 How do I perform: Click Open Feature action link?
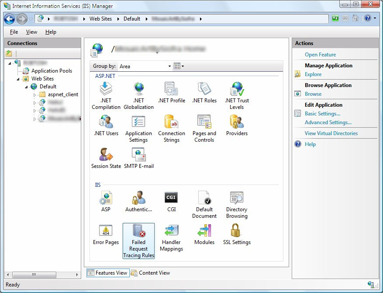click(320, 55)
